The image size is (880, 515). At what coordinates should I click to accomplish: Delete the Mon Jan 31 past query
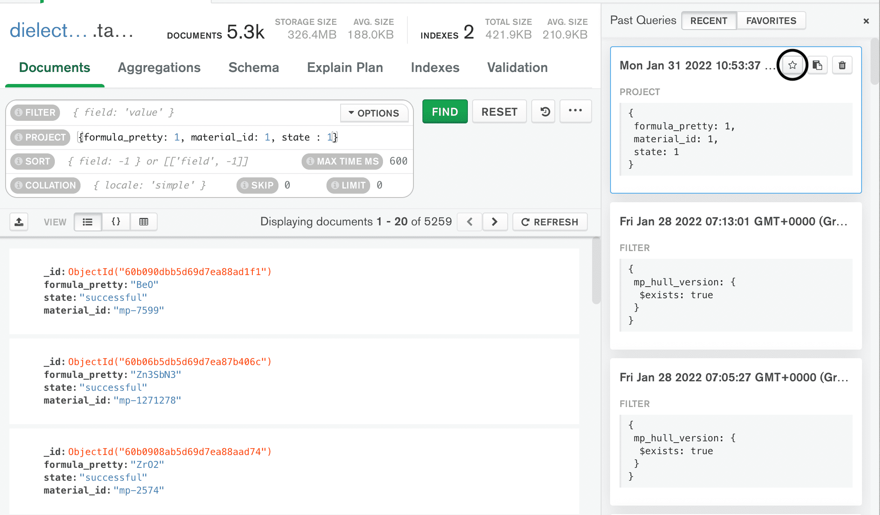pos(842,65)
